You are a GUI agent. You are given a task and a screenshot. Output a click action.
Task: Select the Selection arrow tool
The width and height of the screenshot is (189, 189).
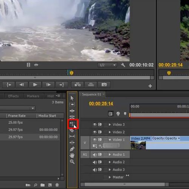(72, 98)
